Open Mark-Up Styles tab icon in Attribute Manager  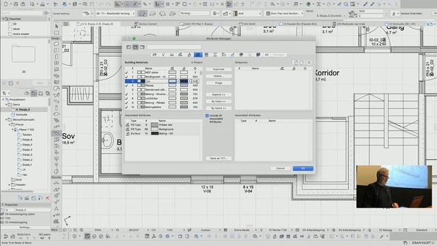tap(232, 55)
